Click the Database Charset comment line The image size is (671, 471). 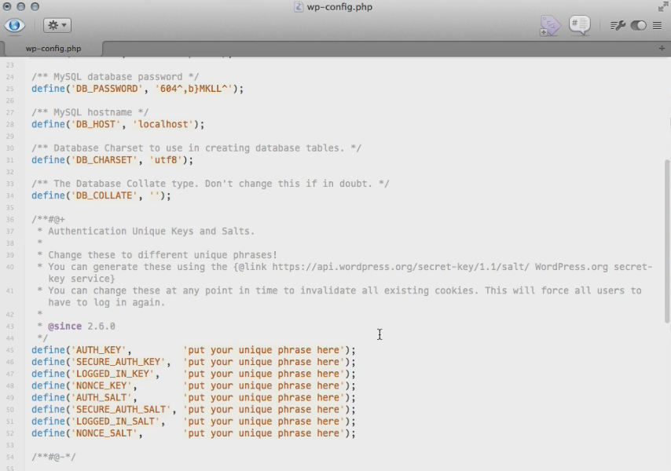click(x=196, y=148)
